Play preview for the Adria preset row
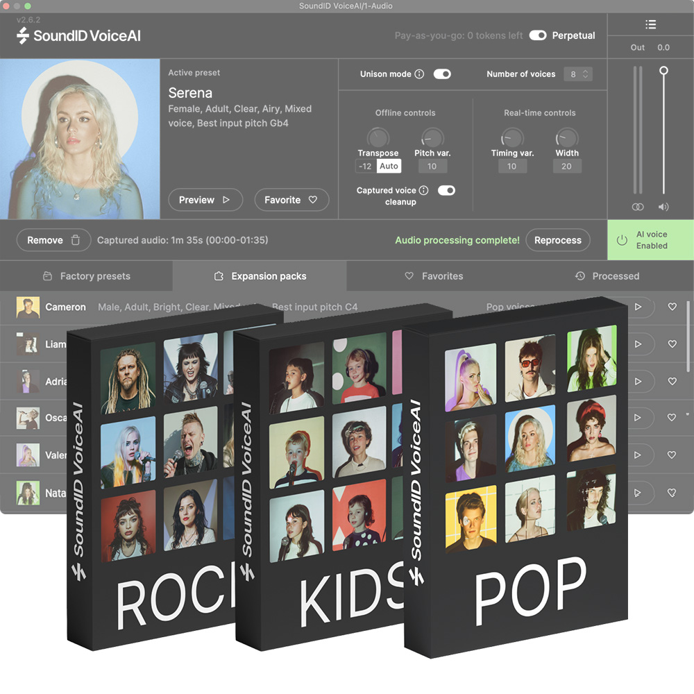694x694 pixels. pyautogui.click(x=638, y=381)
